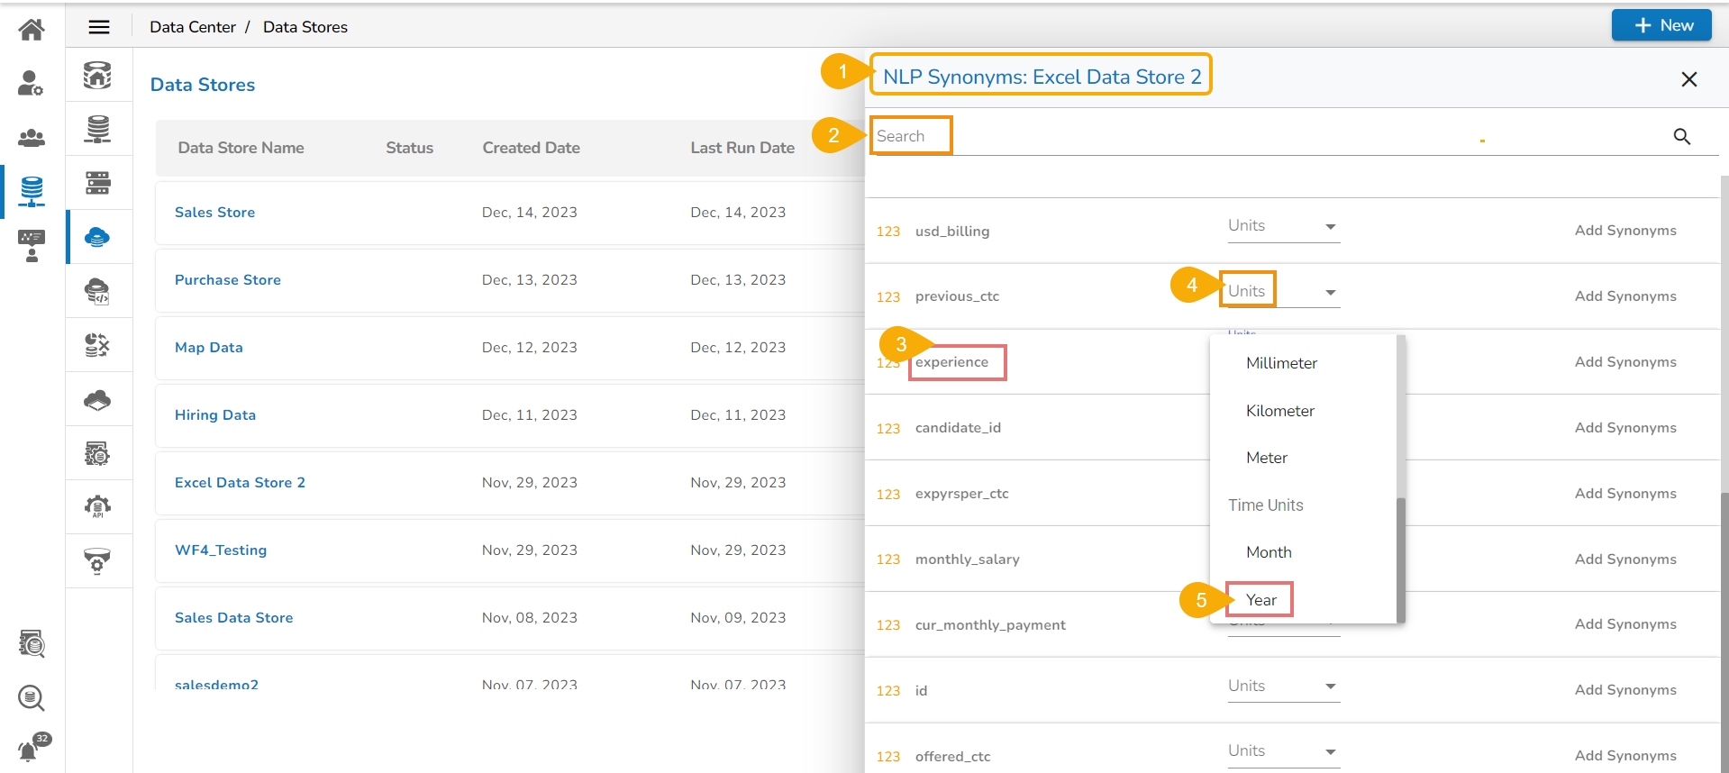Click Add Synonyms for experience field
This screenshot has width=1729, height=773.
[x=1624, y=362]
